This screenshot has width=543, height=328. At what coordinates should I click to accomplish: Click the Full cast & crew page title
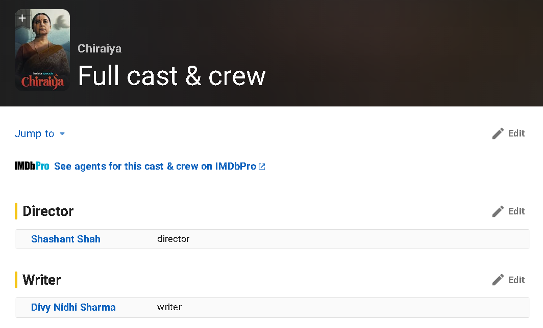[171, 75]
